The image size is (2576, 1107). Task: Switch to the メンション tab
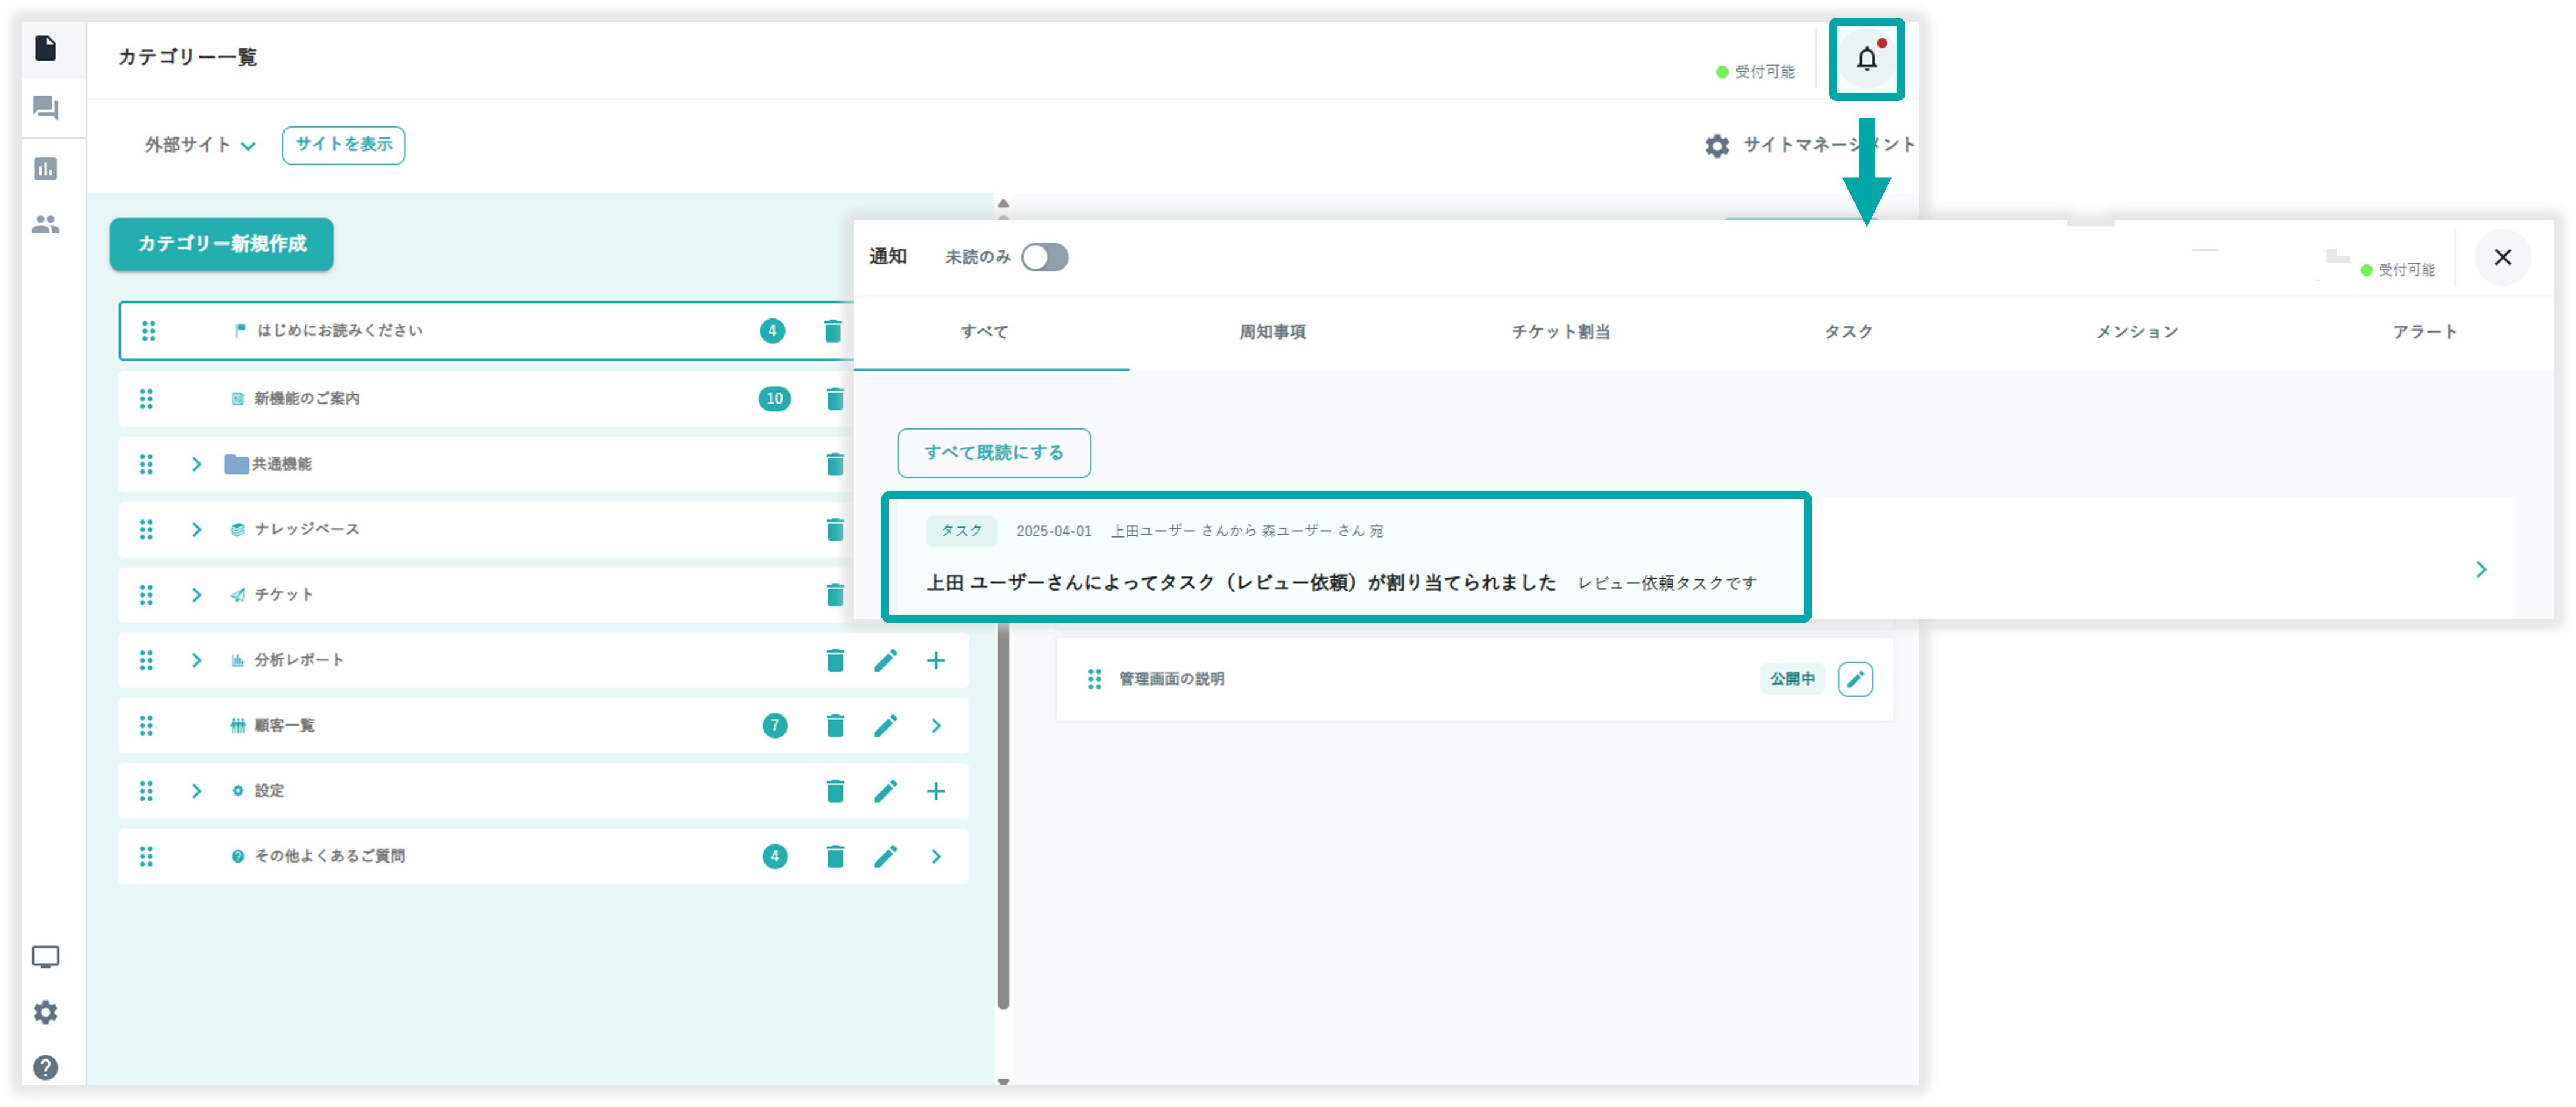tap(2136, 332)
